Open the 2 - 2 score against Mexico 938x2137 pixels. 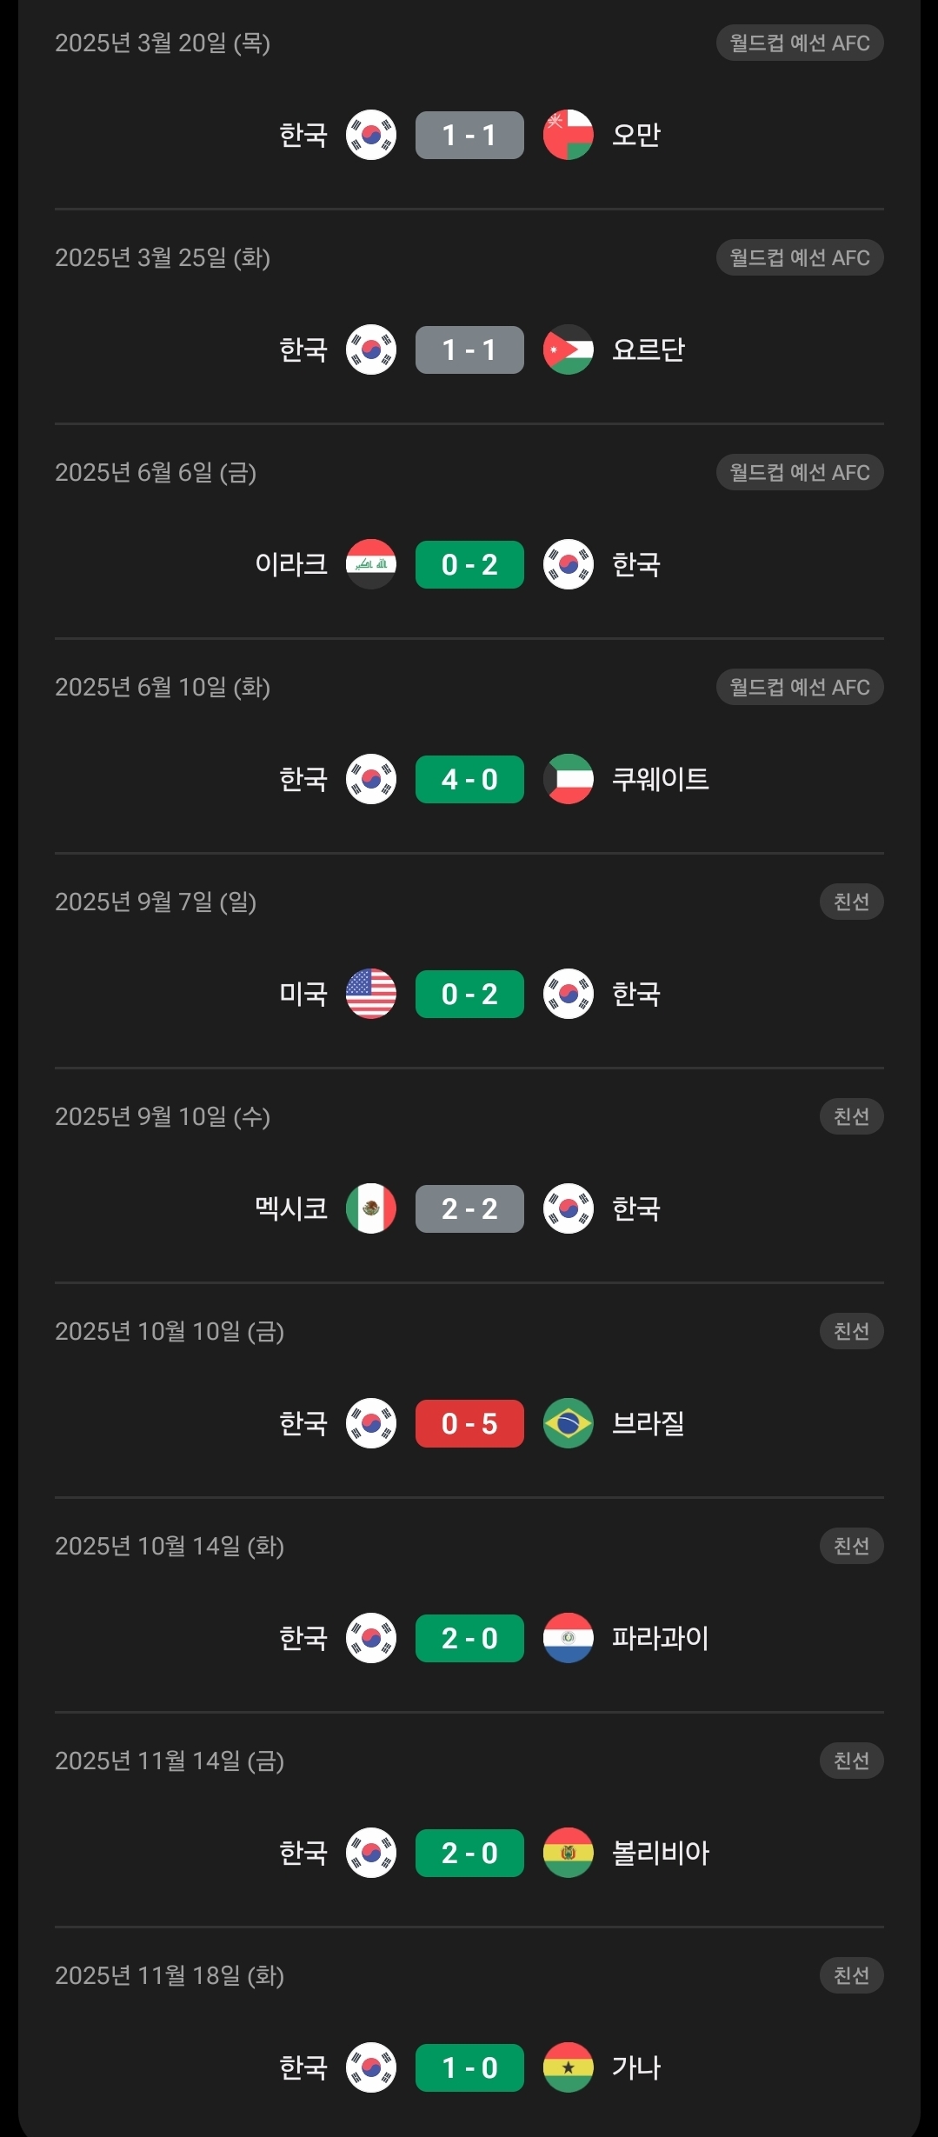click(x=469, y=1208)
